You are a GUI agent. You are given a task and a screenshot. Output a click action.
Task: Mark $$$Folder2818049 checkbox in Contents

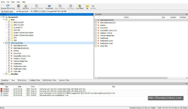tap(96, 20)
